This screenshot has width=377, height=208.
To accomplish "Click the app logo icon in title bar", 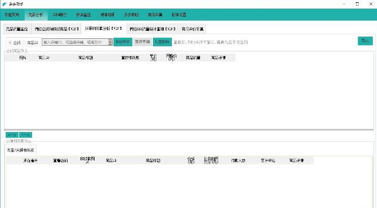I will (5, 4).
